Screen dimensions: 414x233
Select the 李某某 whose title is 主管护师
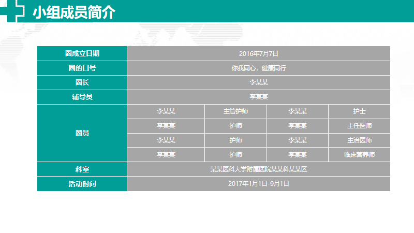point(166,111)
